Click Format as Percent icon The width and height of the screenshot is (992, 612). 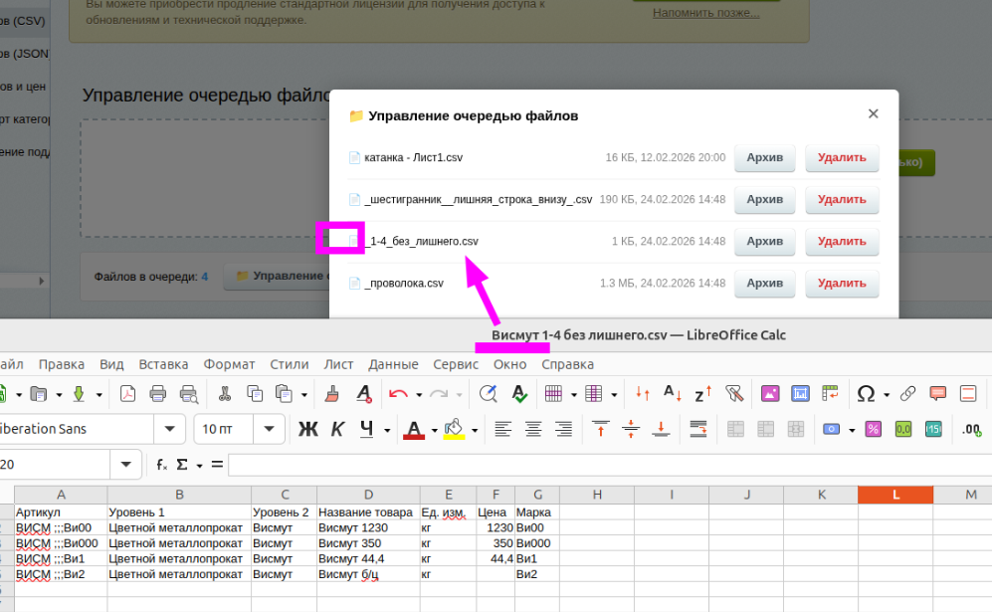point(873,429)
